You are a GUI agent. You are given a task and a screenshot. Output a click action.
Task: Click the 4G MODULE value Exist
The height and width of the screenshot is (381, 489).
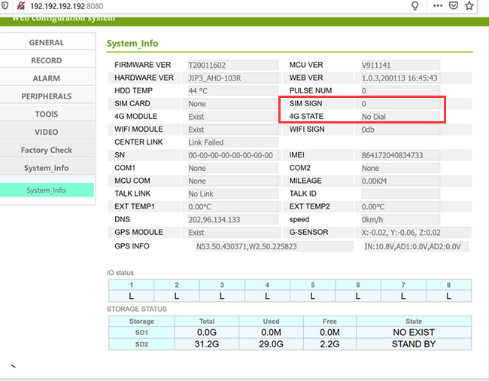pyautogui.click(x=233, y=117)
